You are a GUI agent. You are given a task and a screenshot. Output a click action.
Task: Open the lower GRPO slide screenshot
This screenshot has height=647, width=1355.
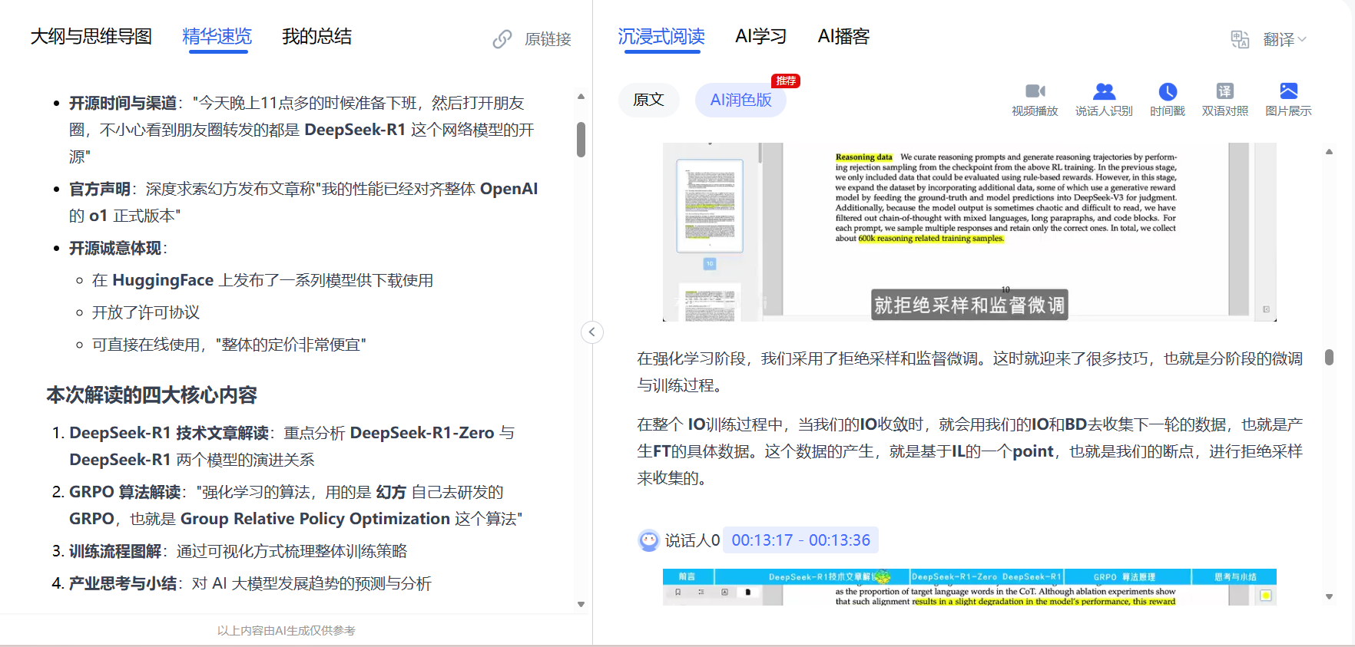(969, 587)
